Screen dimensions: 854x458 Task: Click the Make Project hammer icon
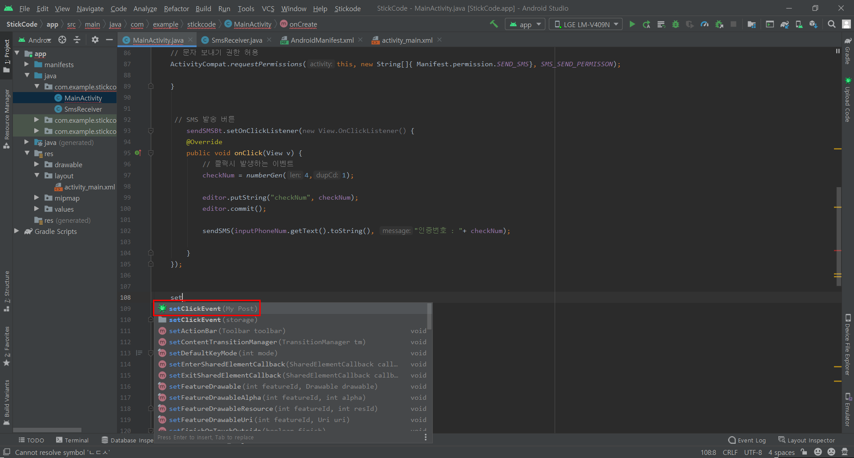[x=494, y=24]
